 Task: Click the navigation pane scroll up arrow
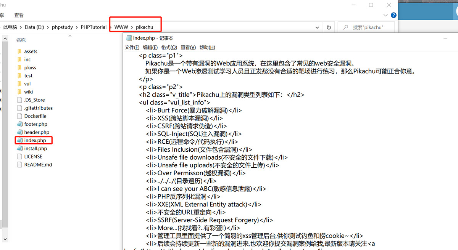pos(5,39)
